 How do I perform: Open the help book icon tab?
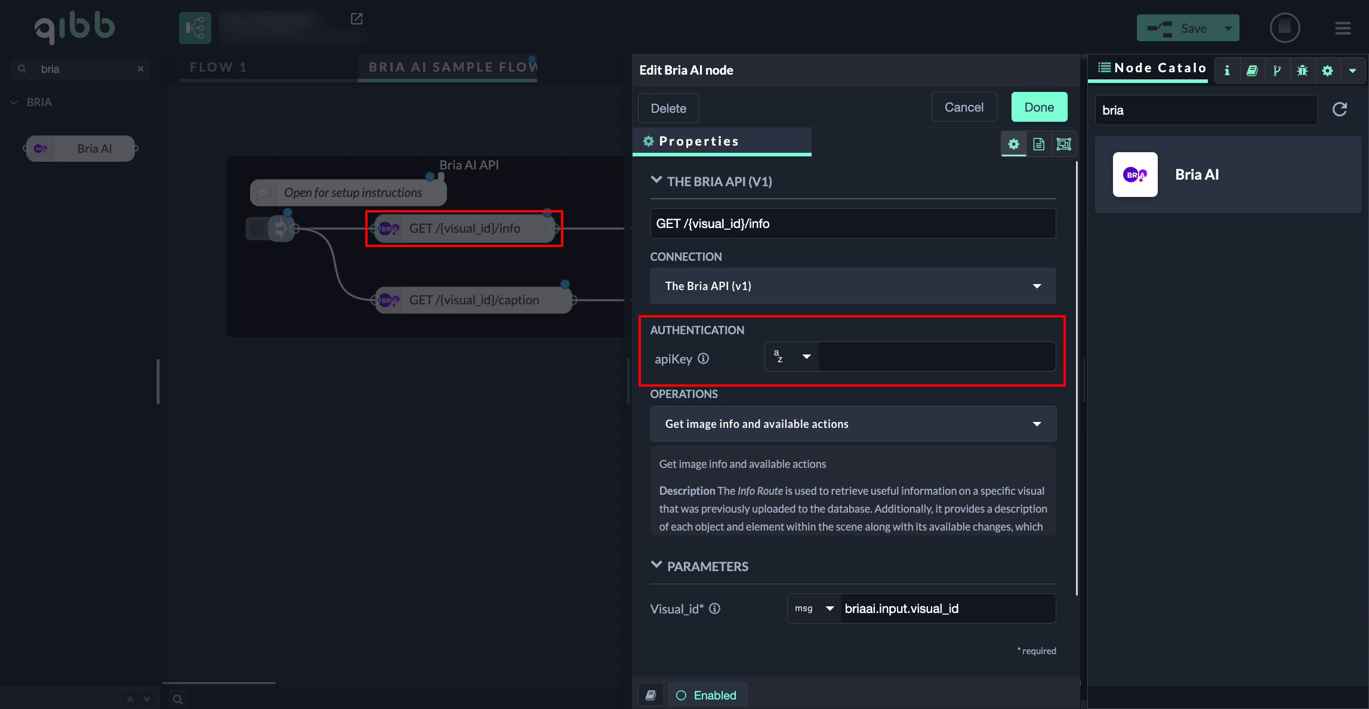[x=1252, y=70]
